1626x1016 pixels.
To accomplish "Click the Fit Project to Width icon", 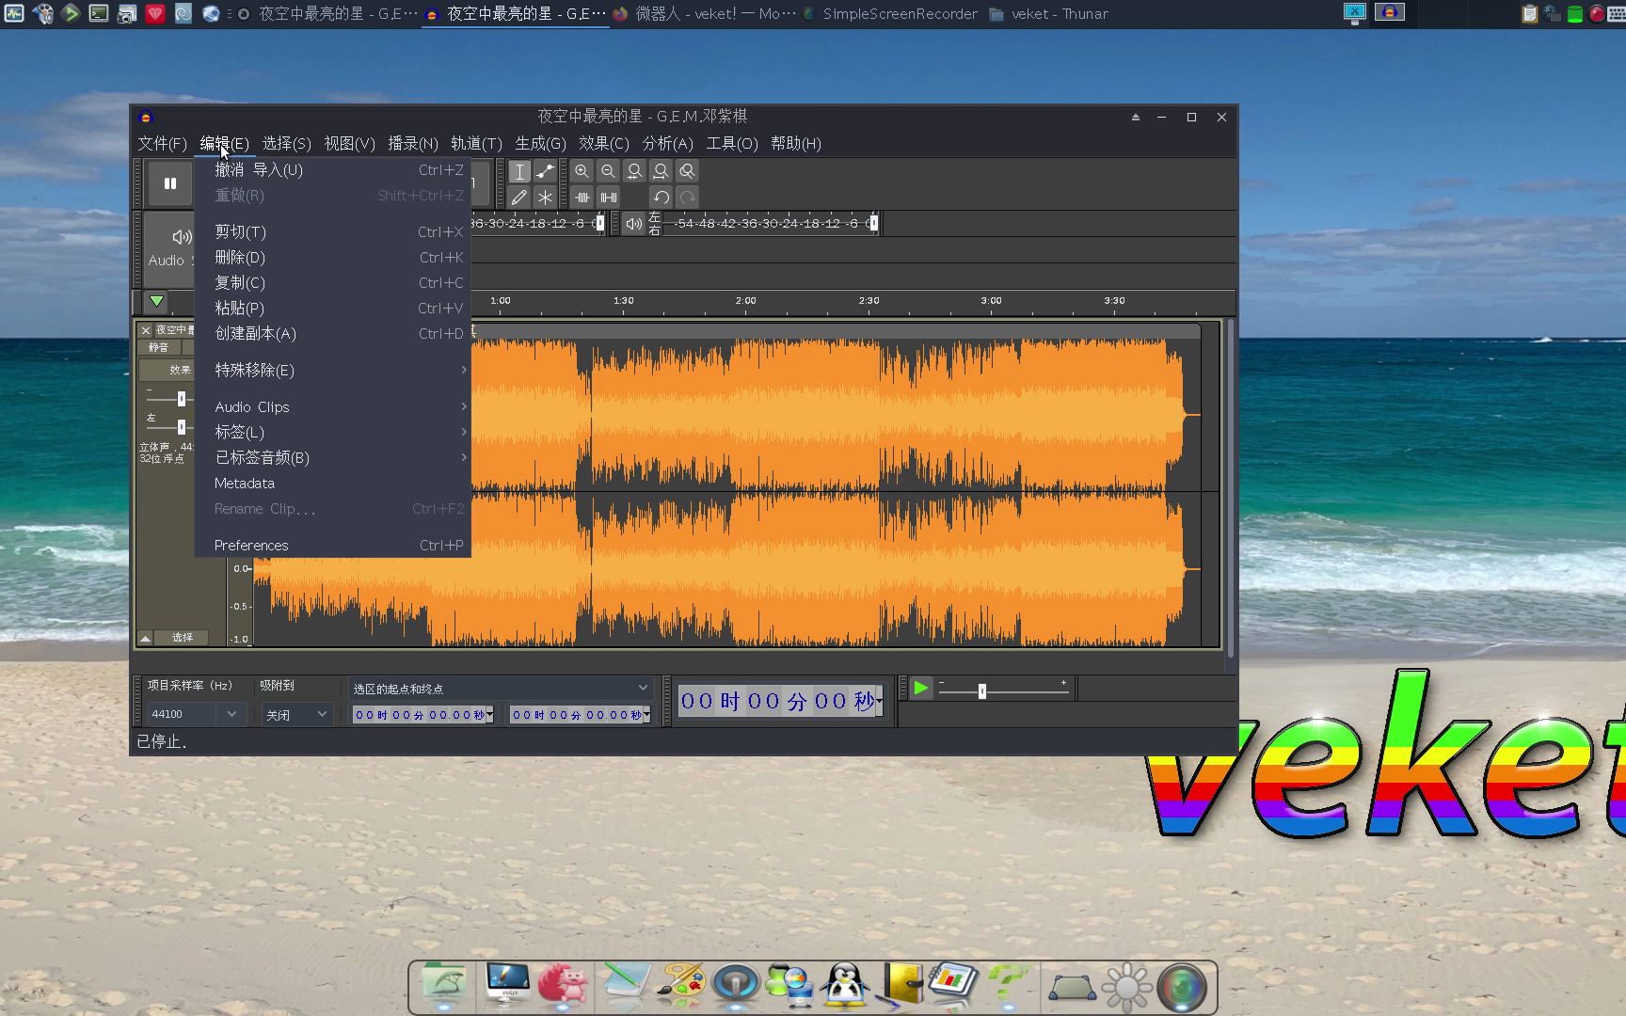I will click(661, 171).
